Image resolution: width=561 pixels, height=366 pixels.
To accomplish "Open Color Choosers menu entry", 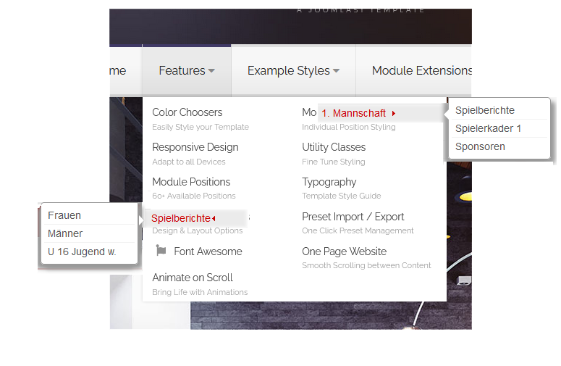I will click(x=187, y=112).
